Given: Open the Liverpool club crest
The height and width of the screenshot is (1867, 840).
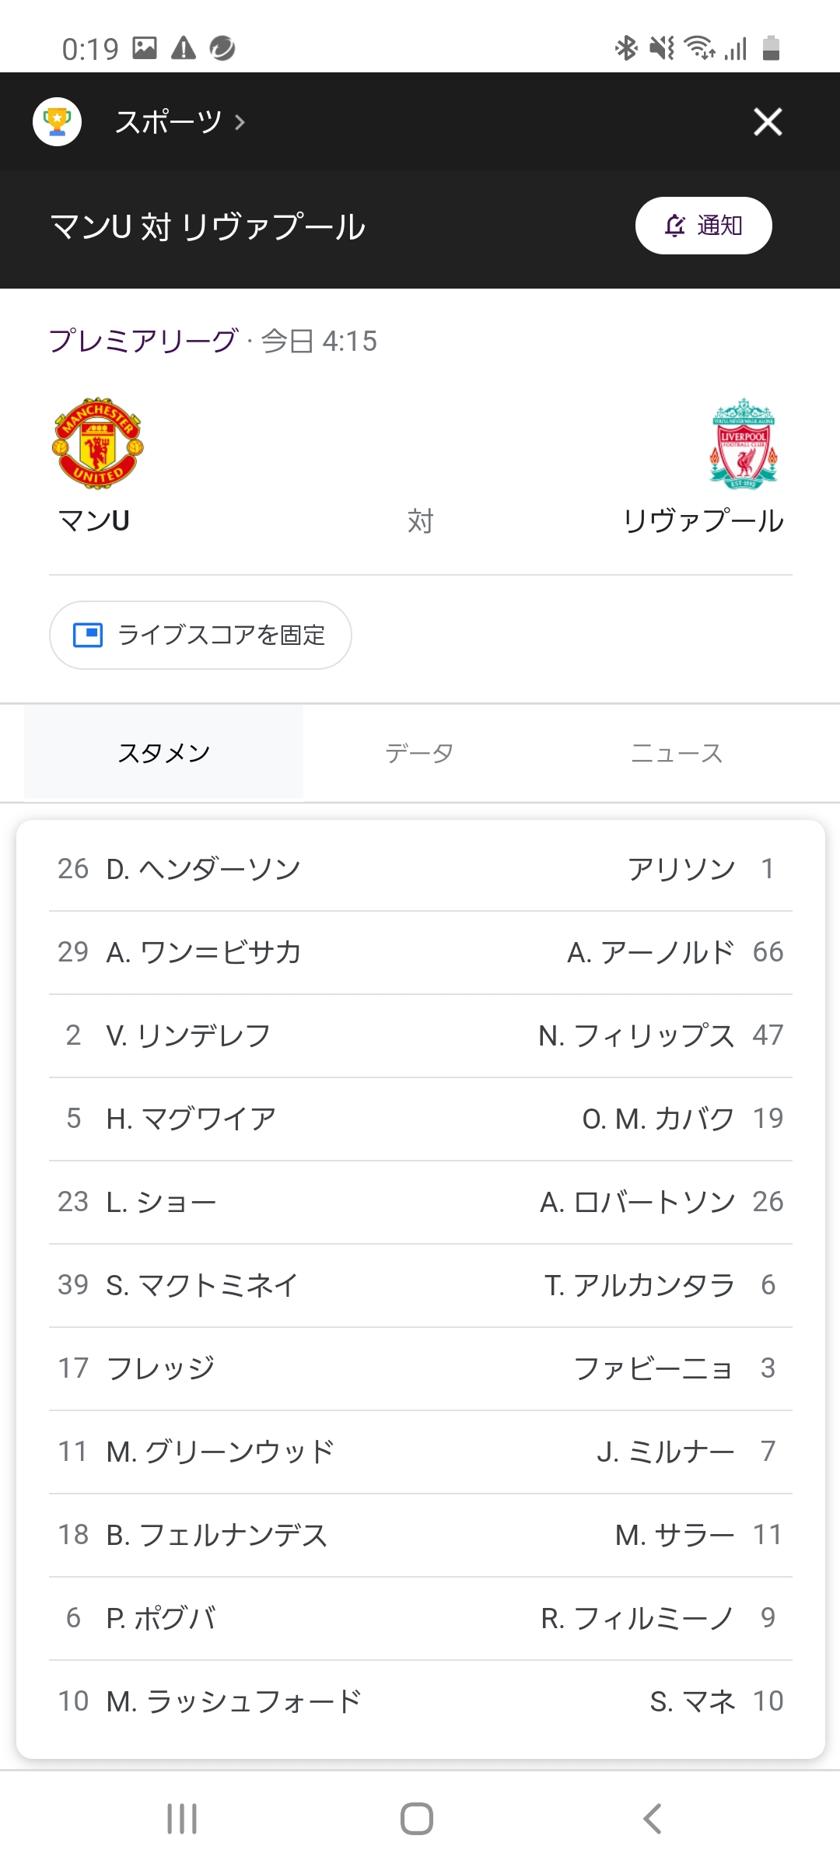Looking at the screenshot, I should tap(743, 443).
